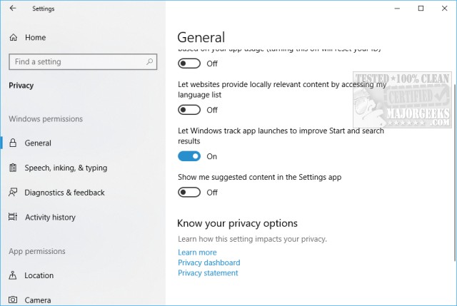This screenshot has height=306, width=457.
Task: Enable suggested content in Settings toggle
Action: pos(189,193)
